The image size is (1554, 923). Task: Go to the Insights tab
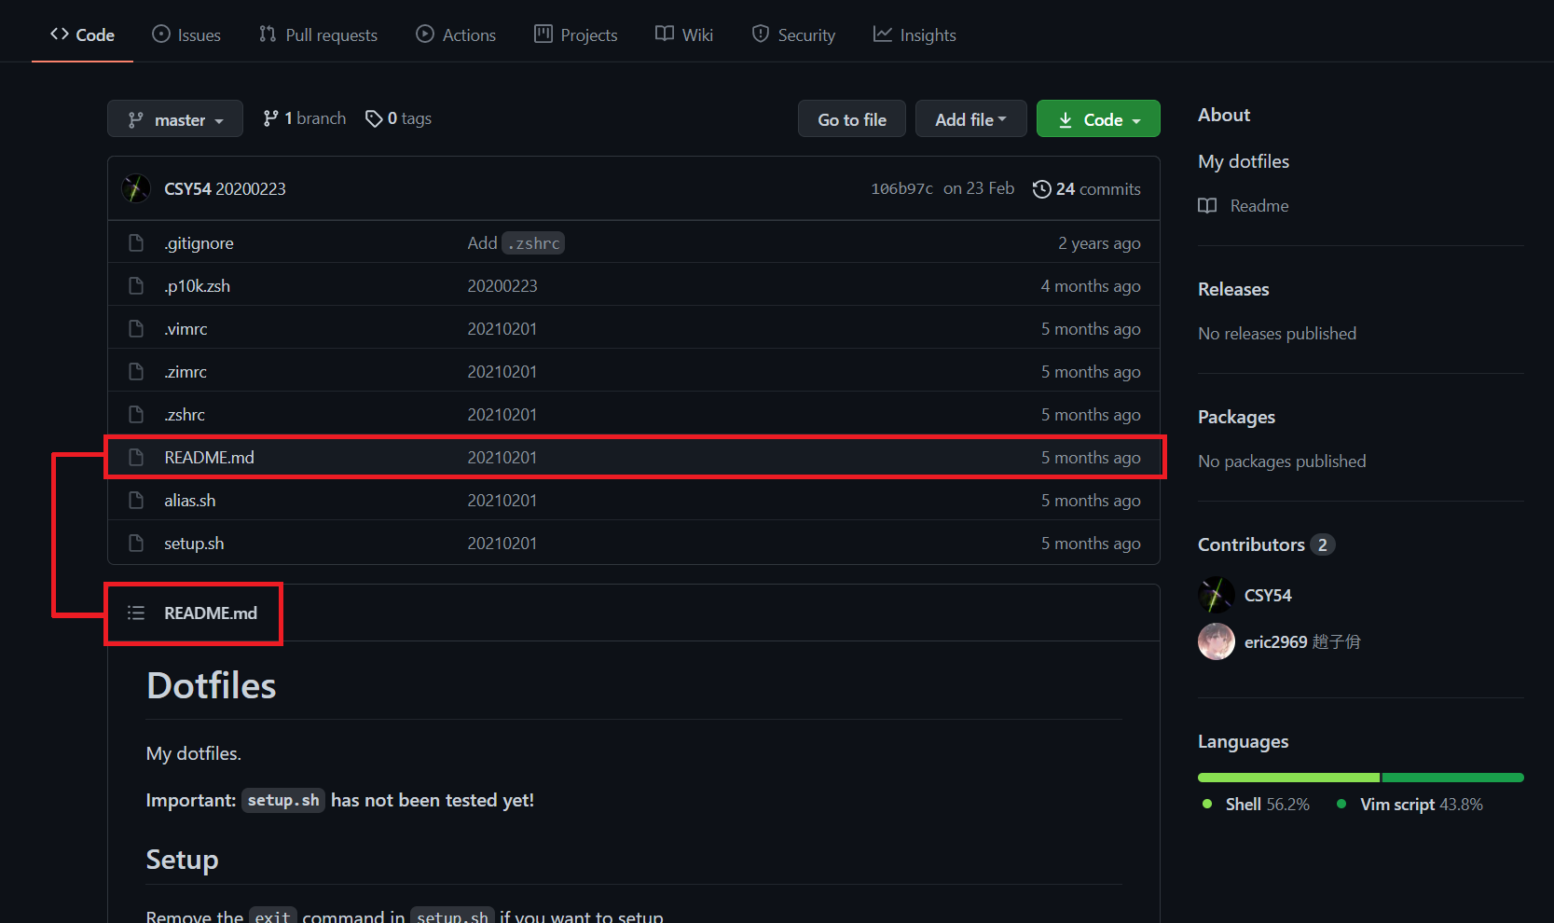(915, 35)
